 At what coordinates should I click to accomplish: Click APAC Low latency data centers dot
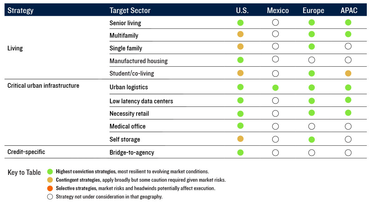tap(348, 100)
